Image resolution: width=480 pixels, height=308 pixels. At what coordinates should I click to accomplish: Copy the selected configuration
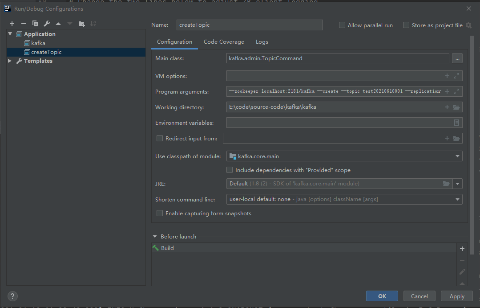coord(35,24)
